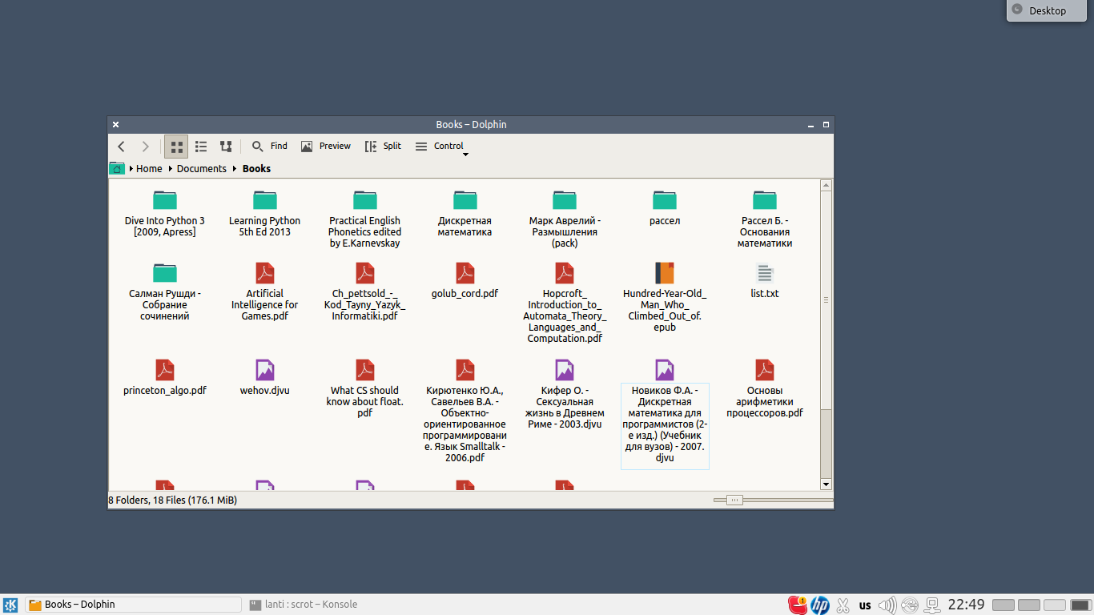The width and height of the screenshot is (1094, 615).
Task: Click the 22:49 clock in the panel
Action: tap(966, 605)
